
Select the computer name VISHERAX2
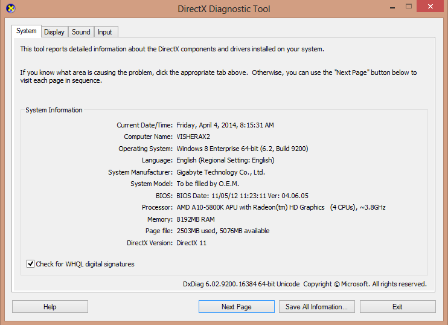[x=193, y=137]
